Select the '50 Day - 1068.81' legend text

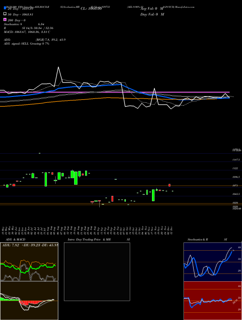[x=20, y=15]
